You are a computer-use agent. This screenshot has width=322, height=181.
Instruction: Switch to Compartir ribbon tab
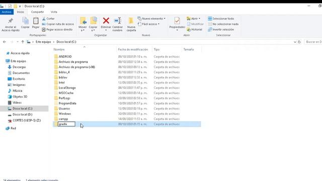click(x=37, y=12)
